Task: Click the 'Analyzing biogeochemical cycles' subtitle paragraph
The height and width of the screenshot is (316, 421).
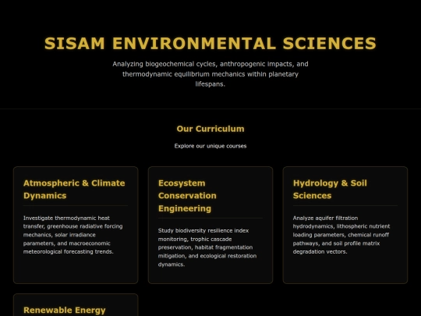Action: tap(210, 74)
